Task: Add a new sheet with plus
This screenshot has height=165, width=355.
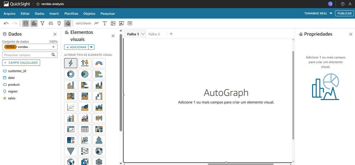Action: pyautogui.click(x=171, y=34)
